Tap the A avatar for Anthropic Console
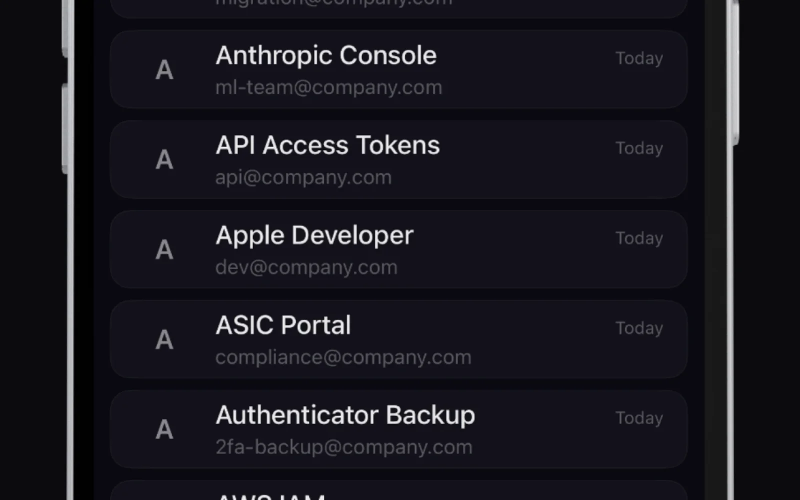The image size is (800, 500). pos(164,70)
